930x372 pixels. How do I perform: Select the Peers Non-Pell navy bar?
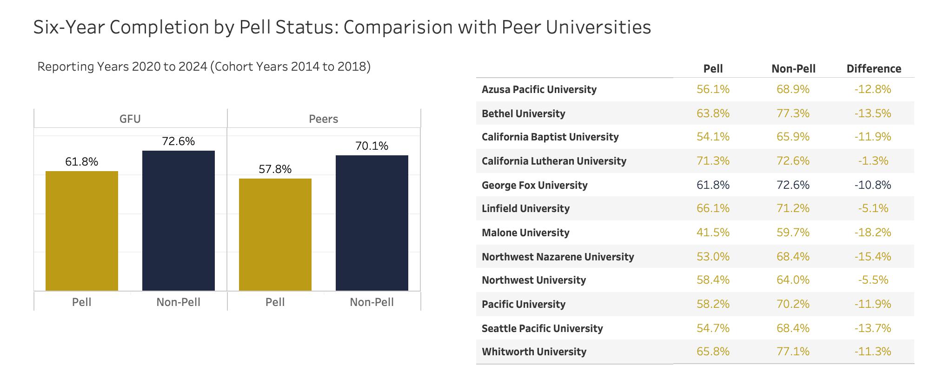point(372,223)
